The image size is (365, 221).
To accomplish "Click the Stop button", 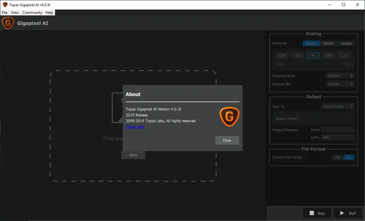I will pyautogui.click(x=317, y=213).
